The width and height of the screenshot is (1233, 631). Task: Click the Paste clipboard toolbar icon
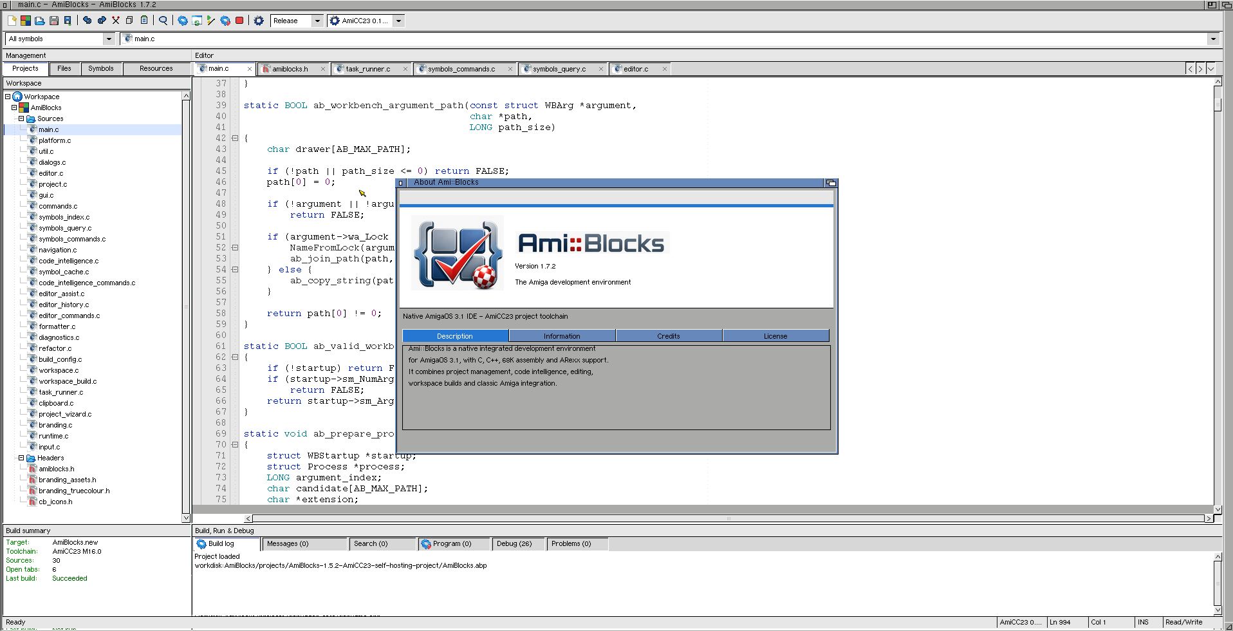(x=144, y=21)
